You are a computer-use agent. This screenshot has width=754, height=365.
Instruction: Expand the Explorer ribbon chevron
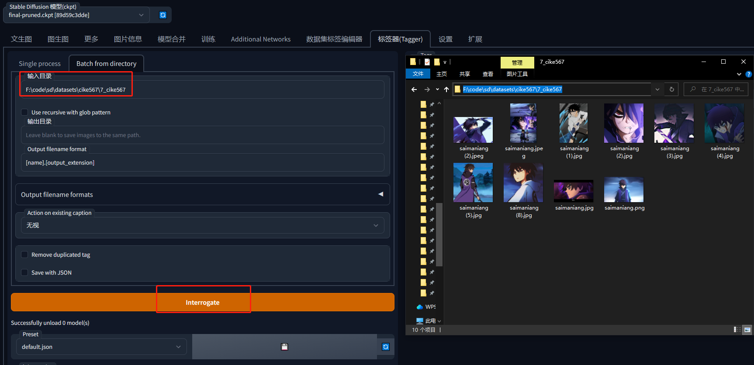tap(739, 74)
